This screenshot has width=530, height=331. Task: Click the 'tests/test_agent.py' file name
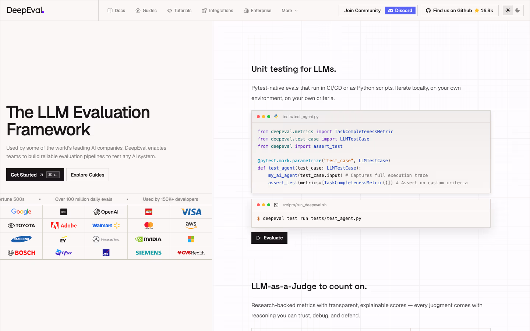tap(301, 117)
